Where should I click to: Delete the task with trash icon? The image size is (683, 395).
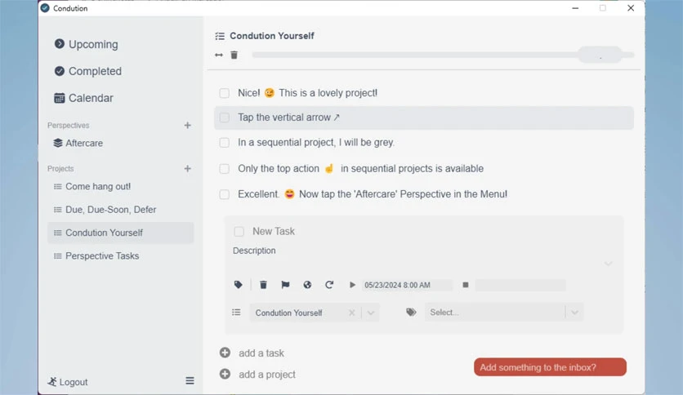[x=263, y=285]
